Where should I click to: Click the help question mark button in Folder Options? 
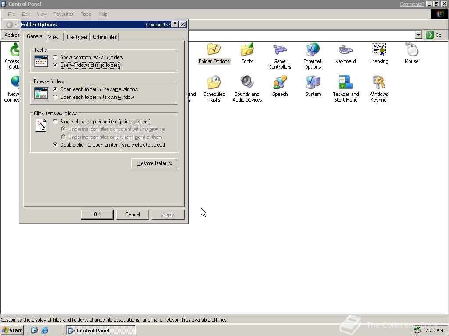[175, 24]
